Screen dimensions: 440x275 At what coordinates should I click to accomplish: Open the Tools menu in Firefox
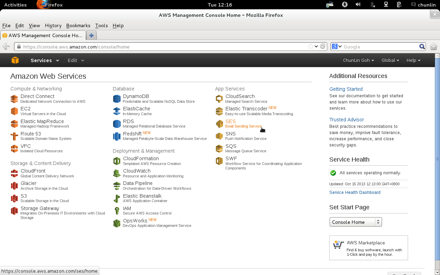tap(101, 25)
